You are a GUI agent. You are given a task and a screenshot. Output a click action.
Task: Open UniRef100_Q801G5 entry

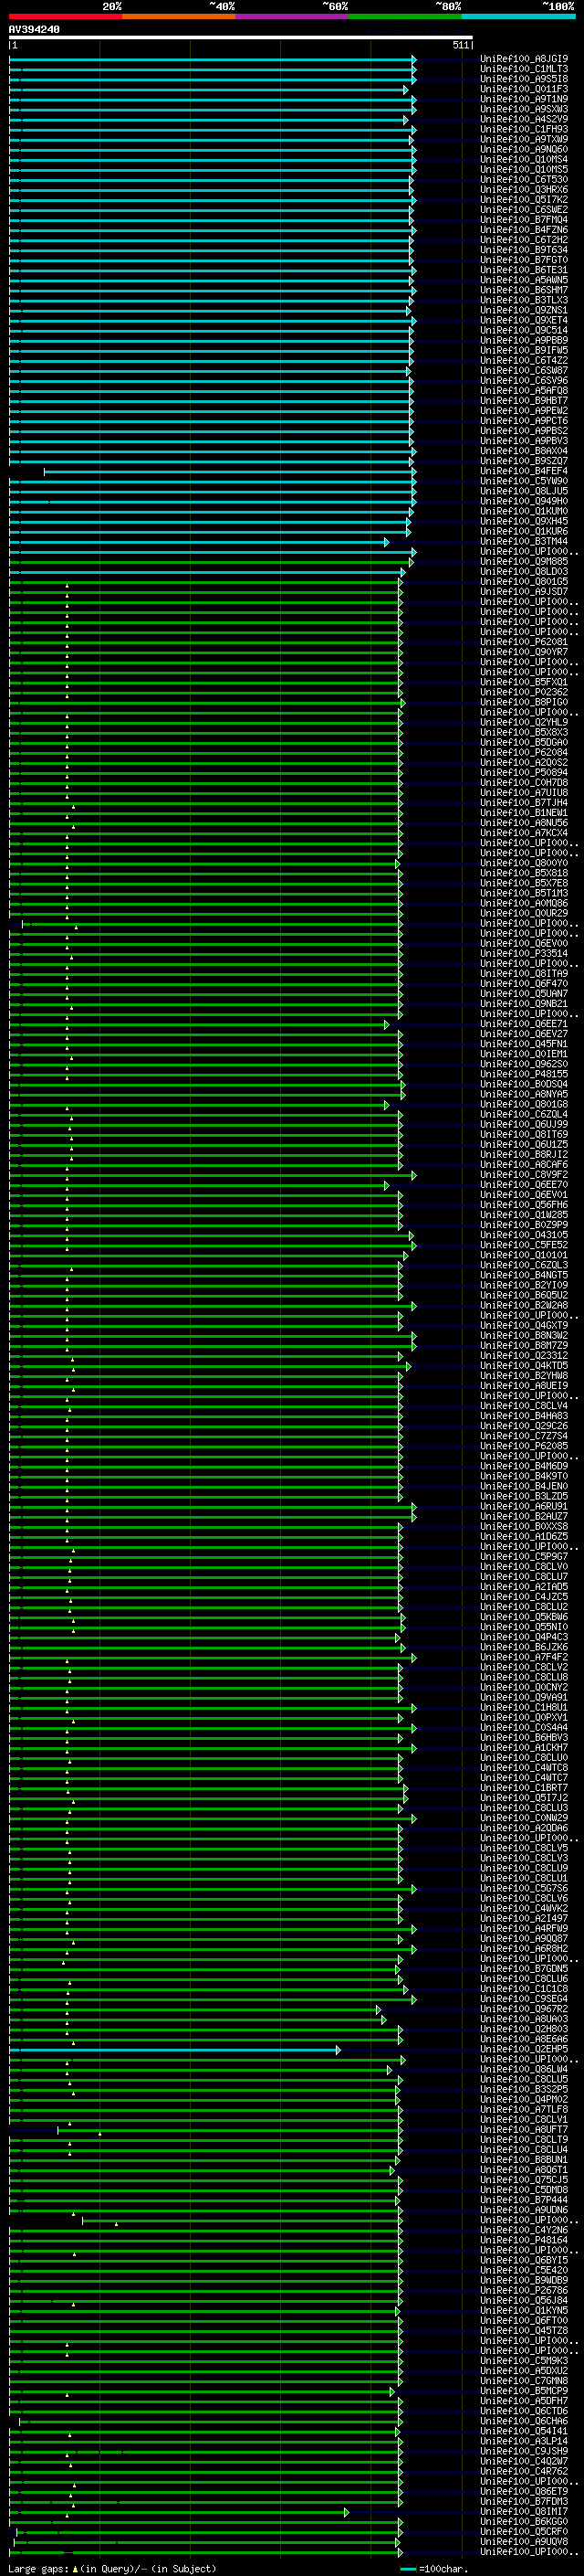coord(524,582)
